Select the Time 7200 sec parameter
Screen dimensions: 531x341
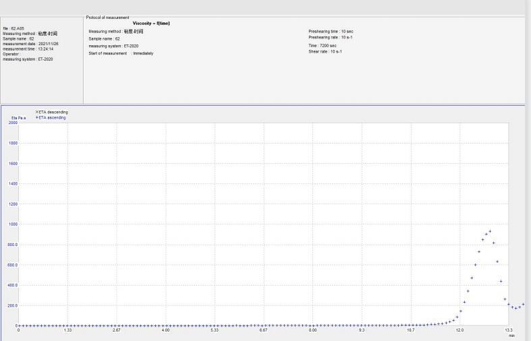point(323,46)
